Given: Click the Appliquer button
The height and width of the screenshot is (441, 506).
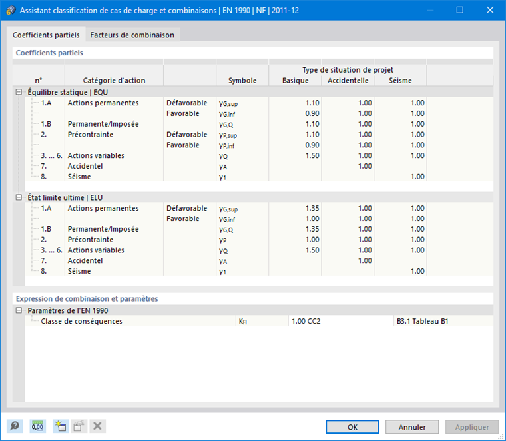Looking at the screenshot, I should coord(472,427).
